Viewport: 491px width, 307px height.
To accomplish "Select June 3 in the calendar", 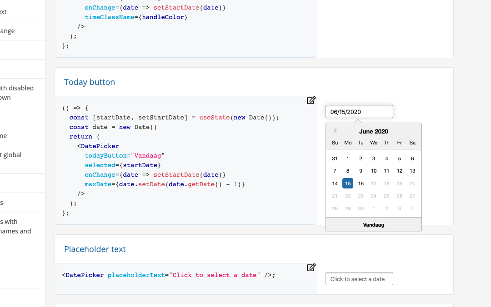I will (374, 158).
